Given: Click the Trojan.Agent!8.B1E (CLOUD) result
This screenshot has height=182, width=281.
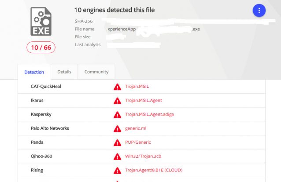Looking at the screenshot, I should point(153,170).
